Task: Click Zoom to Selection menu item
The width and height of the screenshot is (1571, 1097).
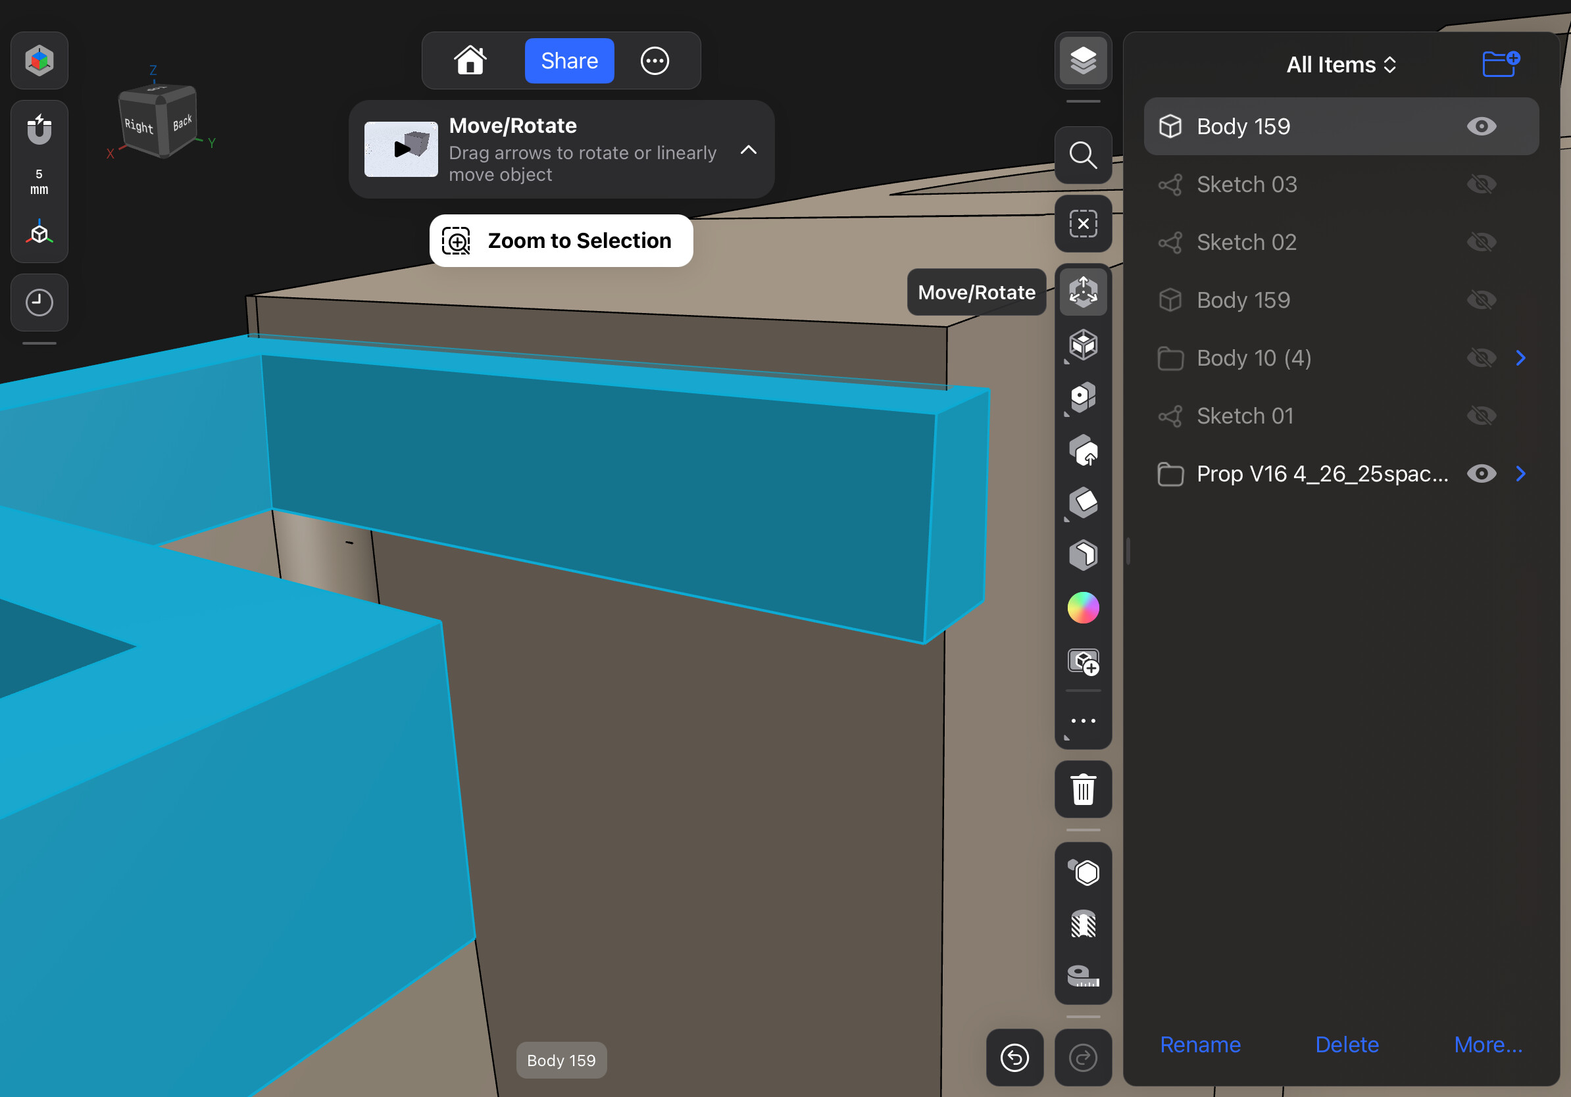Action: click(561, 241)
